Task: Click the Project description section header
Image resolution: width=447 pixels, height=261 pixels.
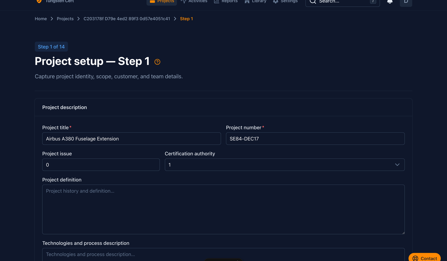Action: (x=65, y=107)
